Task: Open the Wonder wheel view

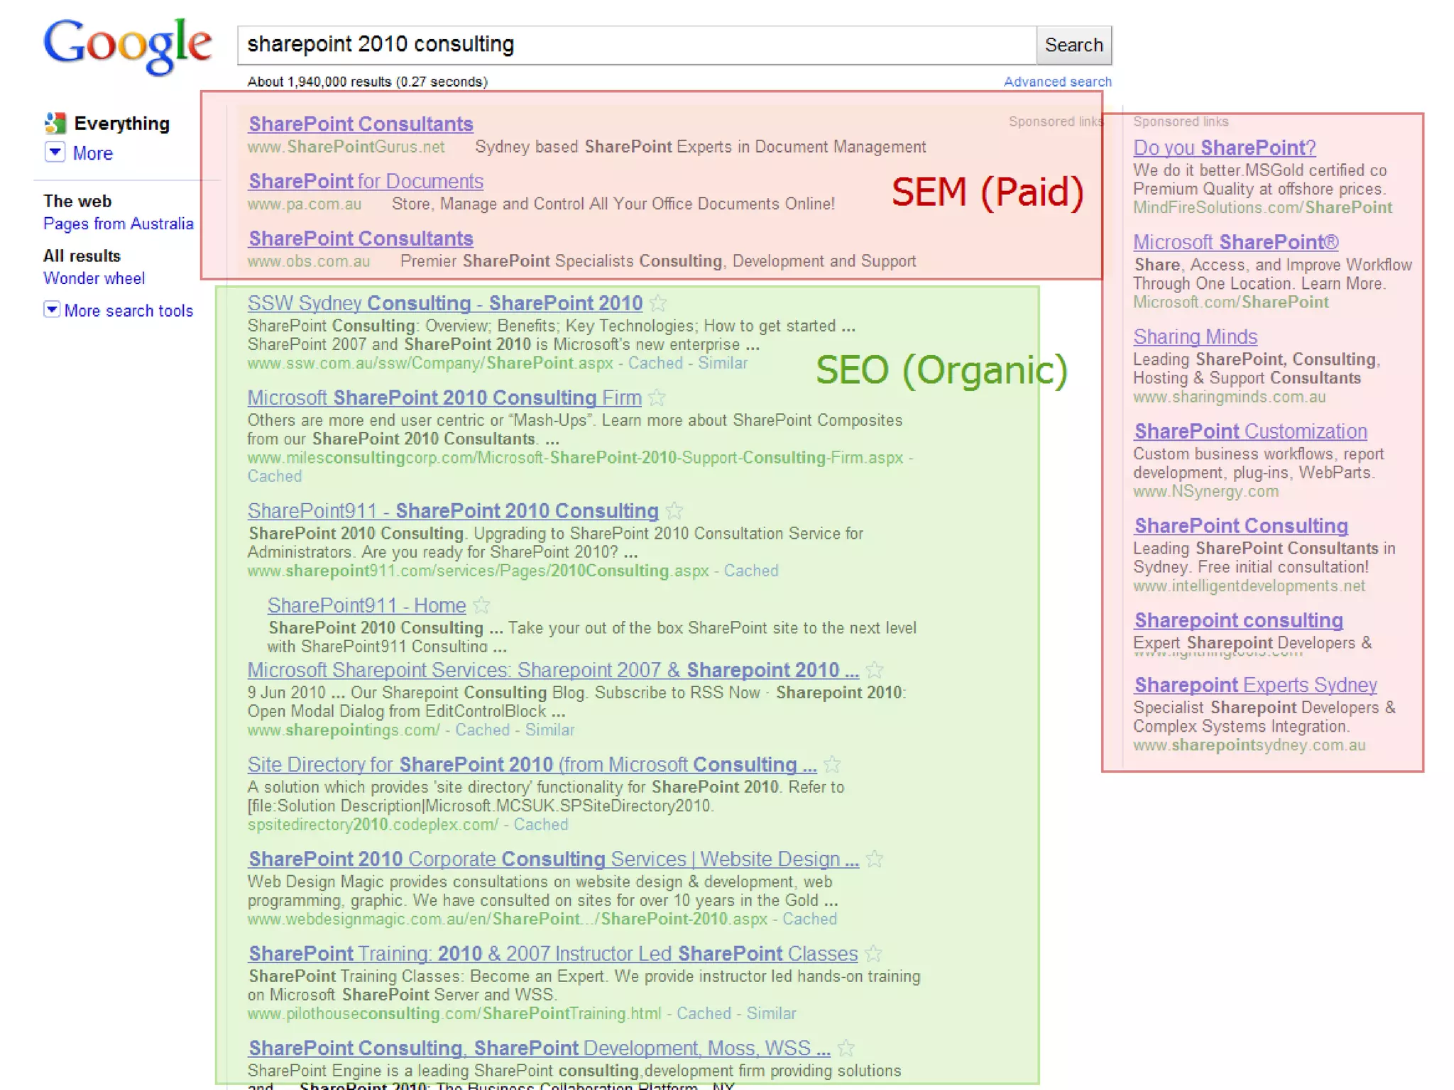Action: pos(94,278)
